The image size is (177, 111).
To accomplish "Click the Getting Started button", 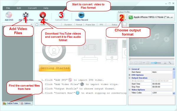I will coord(55,68).
